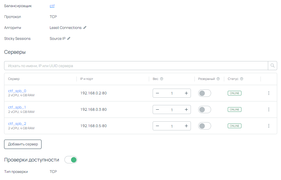Edit Sticky Sessions Source IP pencil icon
Viewport: 281px width, 180px height.
coord(69,38)
